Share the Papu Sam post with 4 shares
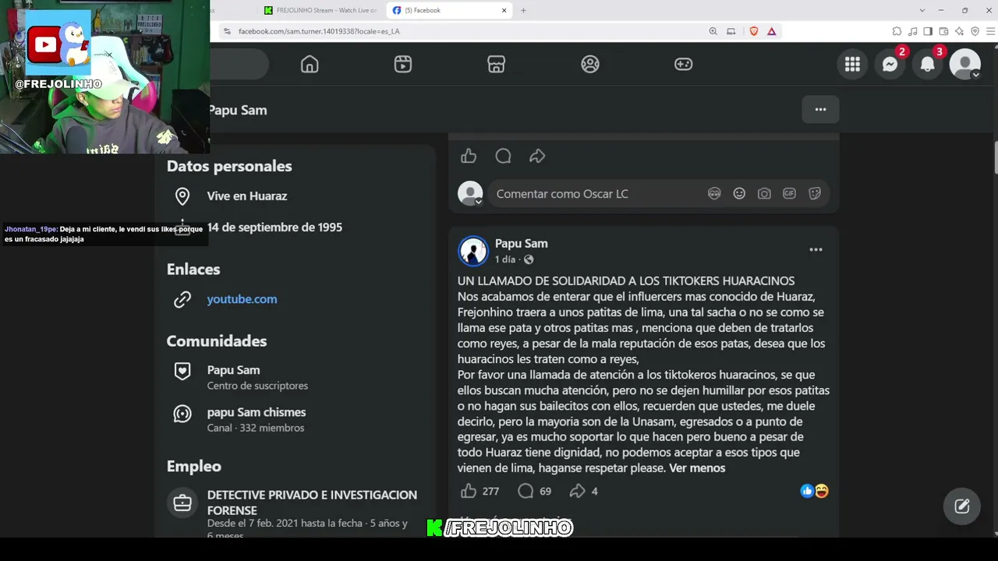Image resolution: width=998 pixels, height=561 pixels. click(x=577, y=491)
